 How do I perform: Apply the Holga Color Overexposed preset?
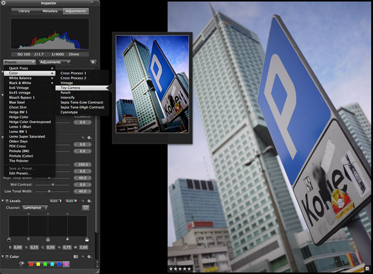pyautogui.click(x=30, y=122)
